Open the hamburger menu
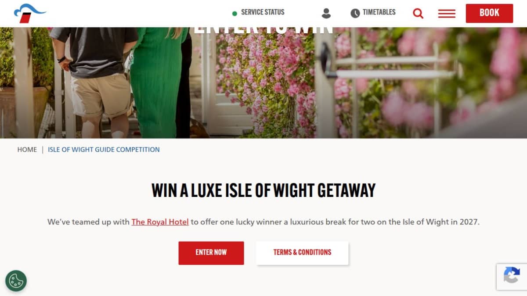The image size is (527, 296). (x=447, y=14)
